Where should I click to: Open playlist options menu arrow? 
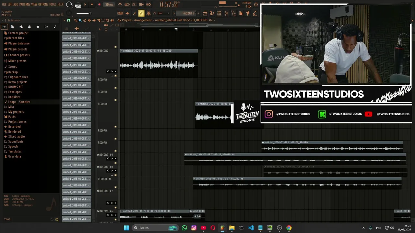(64, 20)
